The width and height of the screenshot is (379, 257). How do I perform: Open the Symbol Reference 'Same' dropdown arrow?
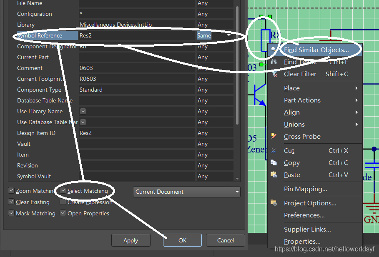coord(229,35)
